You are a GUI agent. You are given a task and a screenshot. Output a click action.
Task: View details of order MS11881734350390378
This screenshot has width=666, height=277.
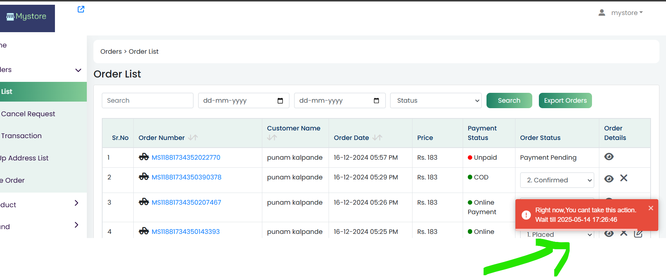tap(609, 179)
